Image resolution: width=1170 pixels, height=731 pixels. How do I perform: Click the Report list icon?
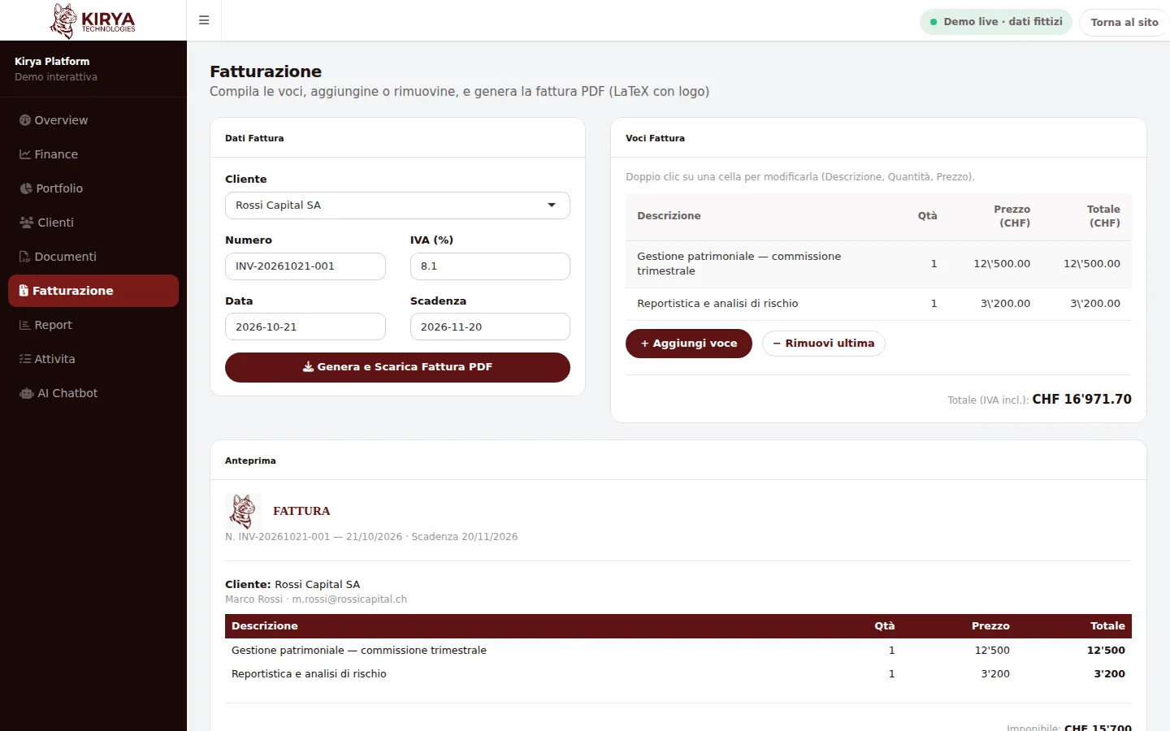(25, 325)
